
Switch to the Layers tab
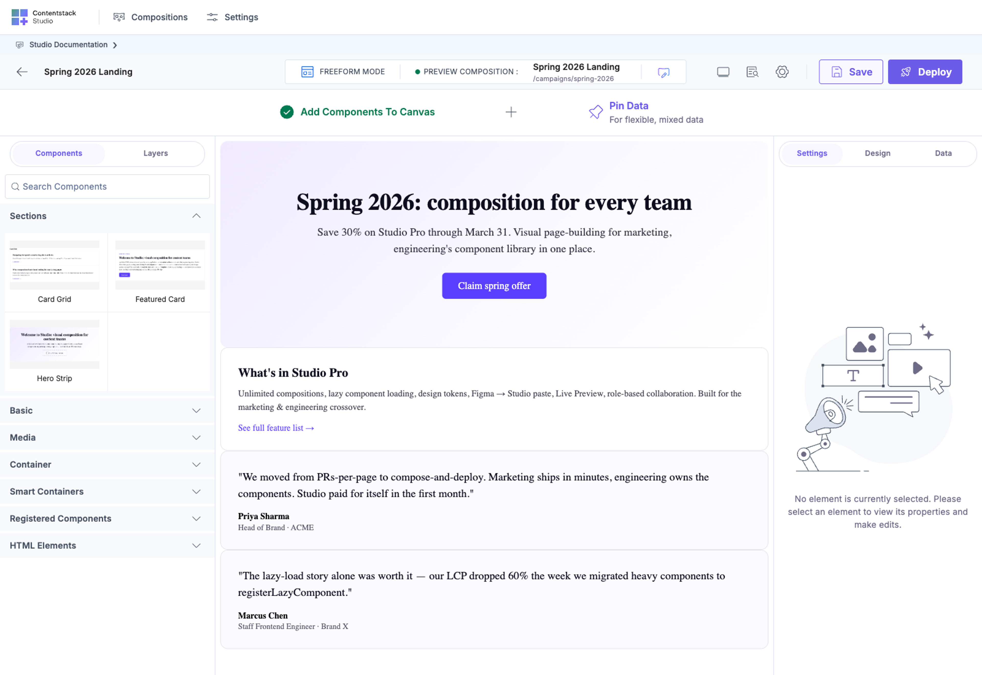pos(156,153)
